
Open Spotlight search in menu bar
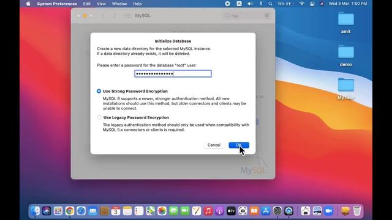270,4
